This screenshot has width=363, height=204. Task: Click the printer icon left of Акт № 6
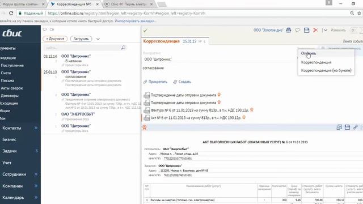pos(146,118)
